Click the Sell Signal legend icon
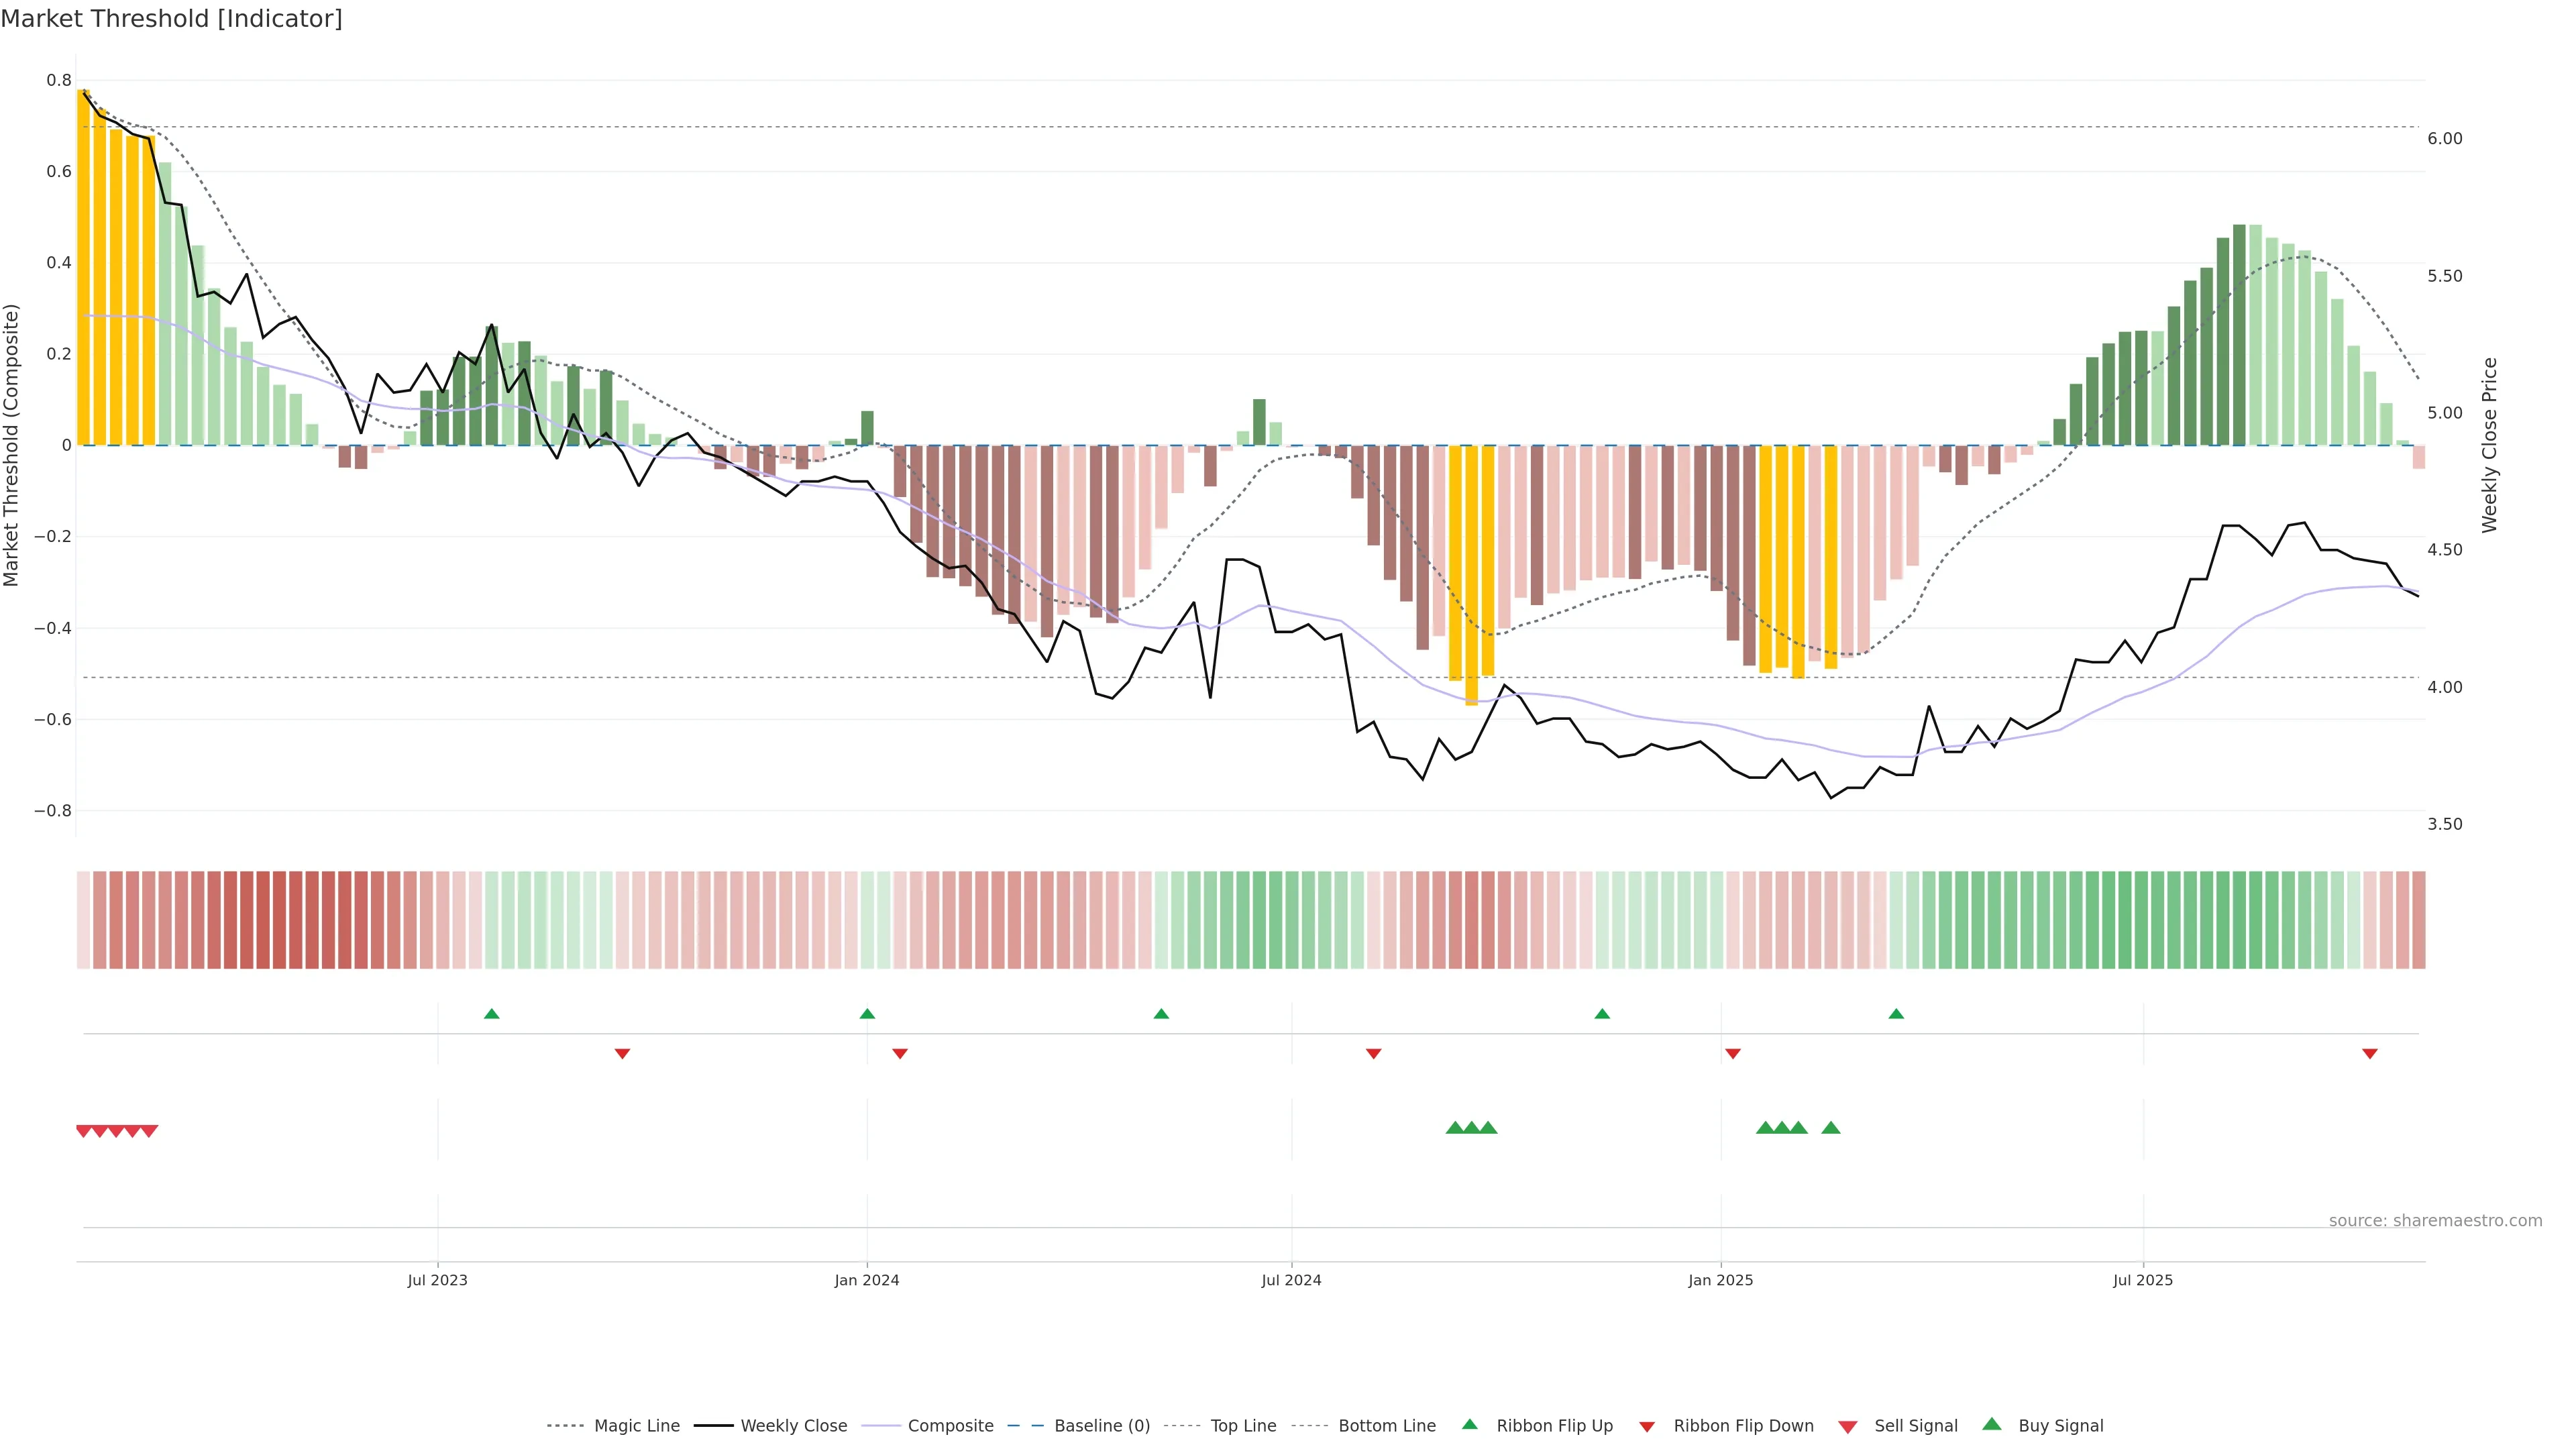Screen dimensions: 2576x1449 (x=1847, y=1427)
